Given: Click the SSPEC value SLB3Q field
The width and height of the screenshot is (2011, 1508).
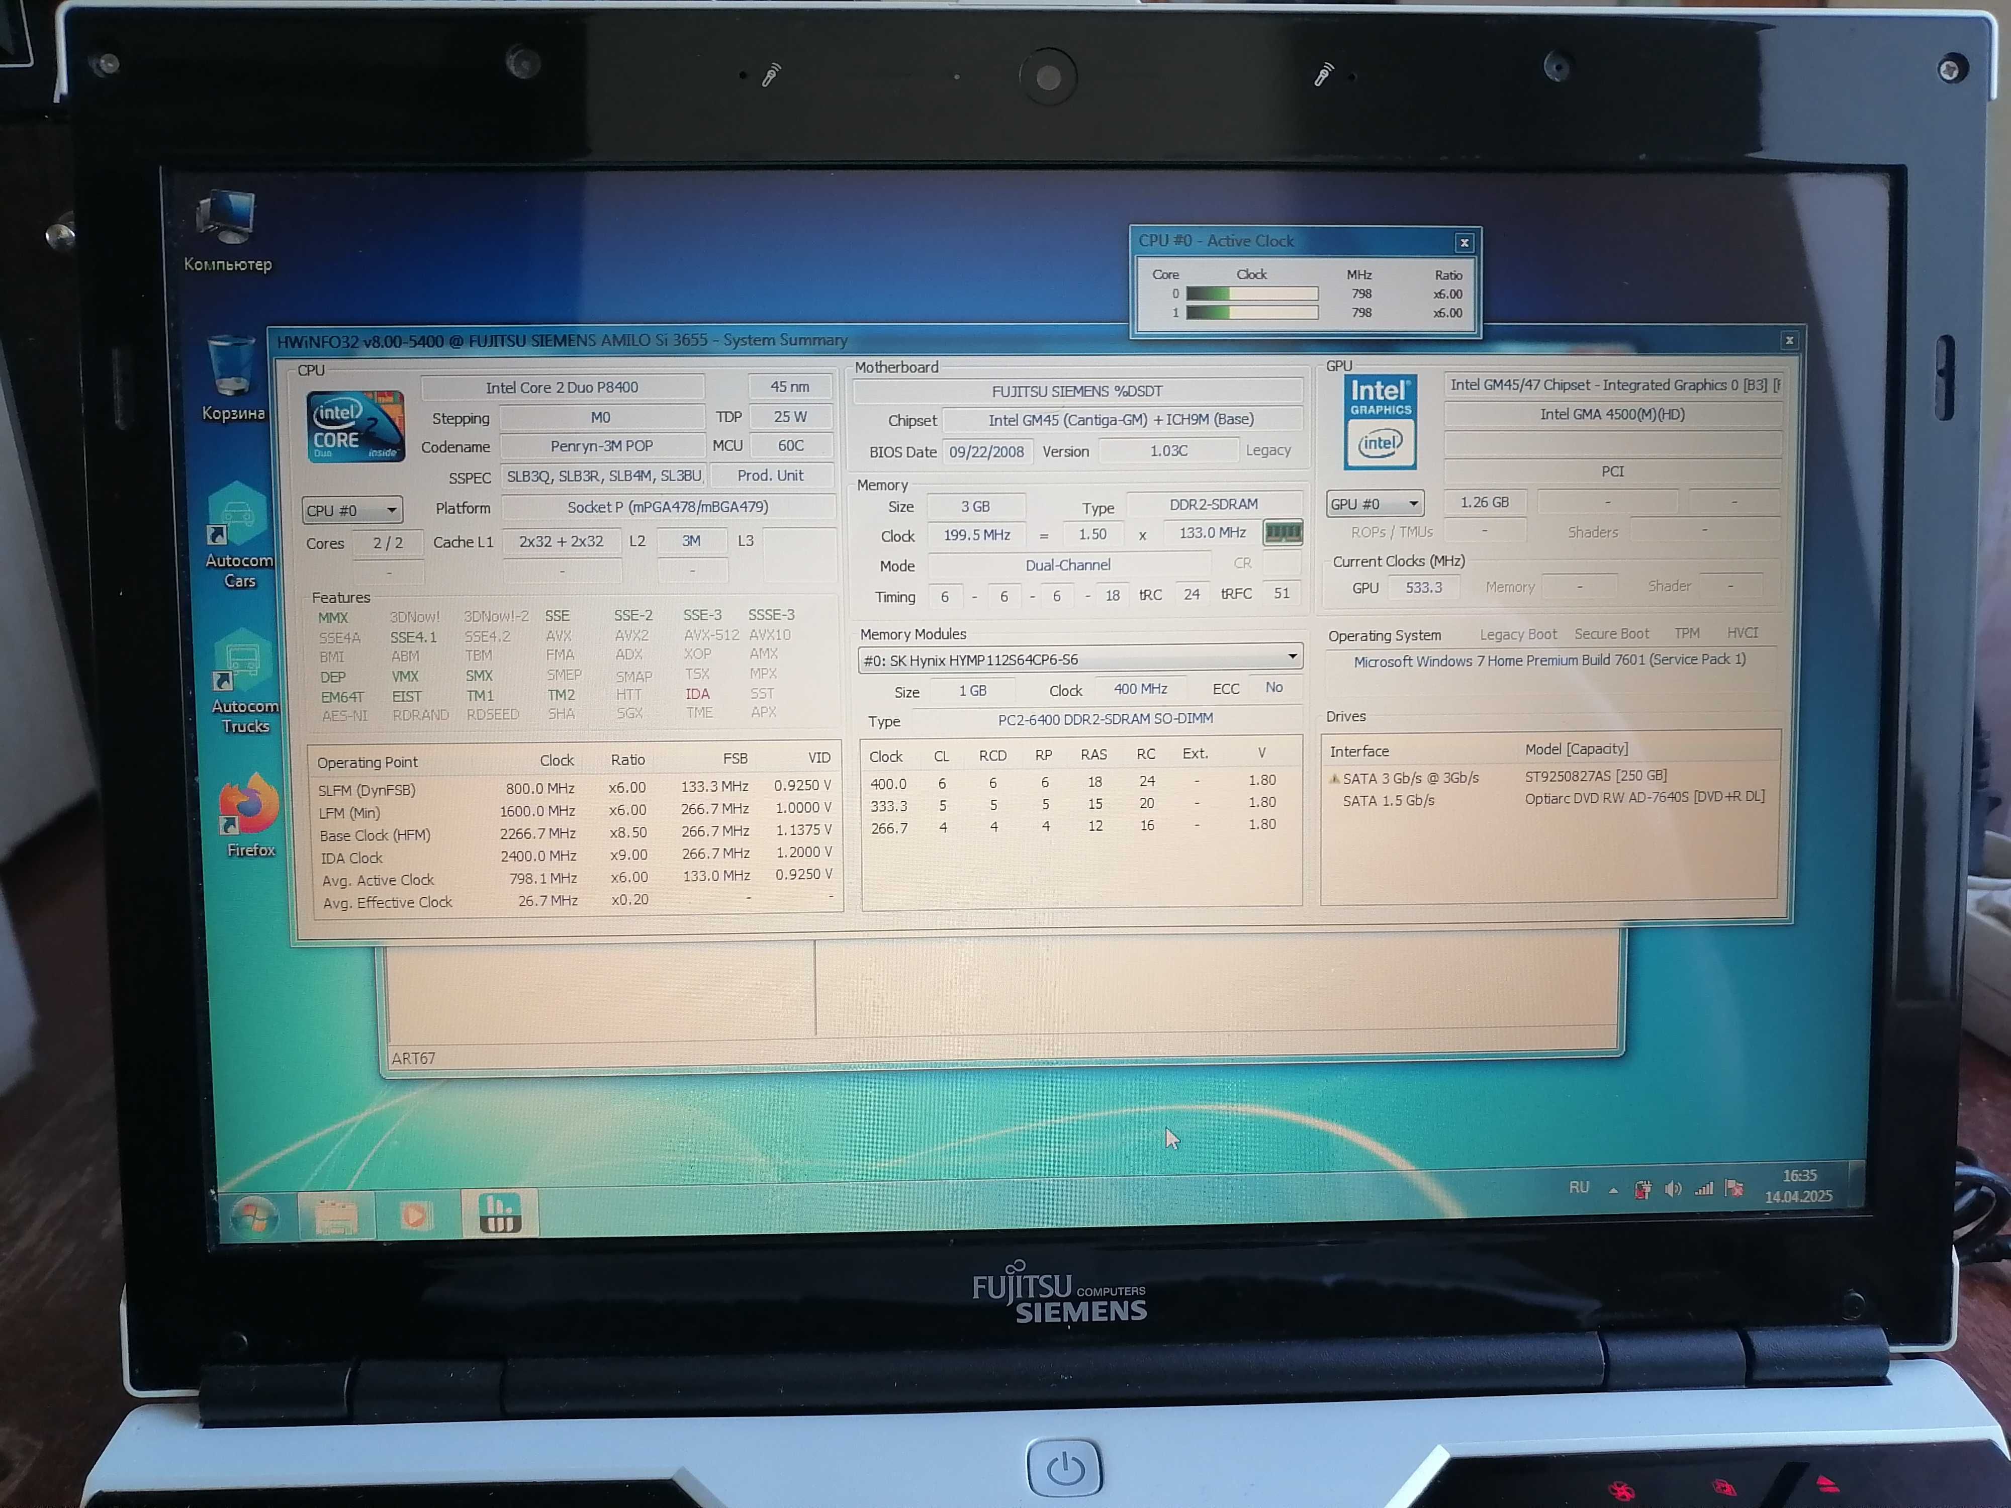Looking at the screenshot, I should point(604,477).
